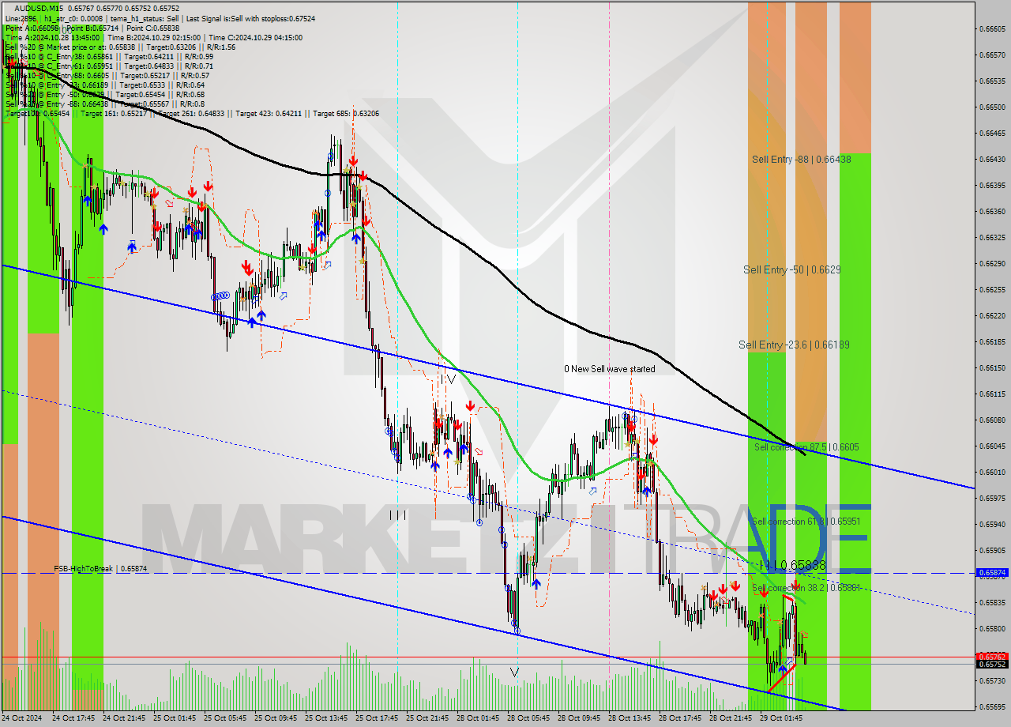Click '25 Oct 01:45' on time axis
The image size is (1011, 727).
175,718
